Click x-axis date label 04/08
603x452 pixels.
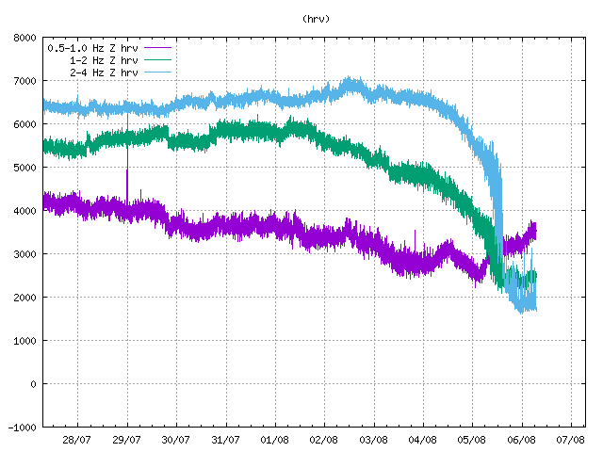(422, 440)
